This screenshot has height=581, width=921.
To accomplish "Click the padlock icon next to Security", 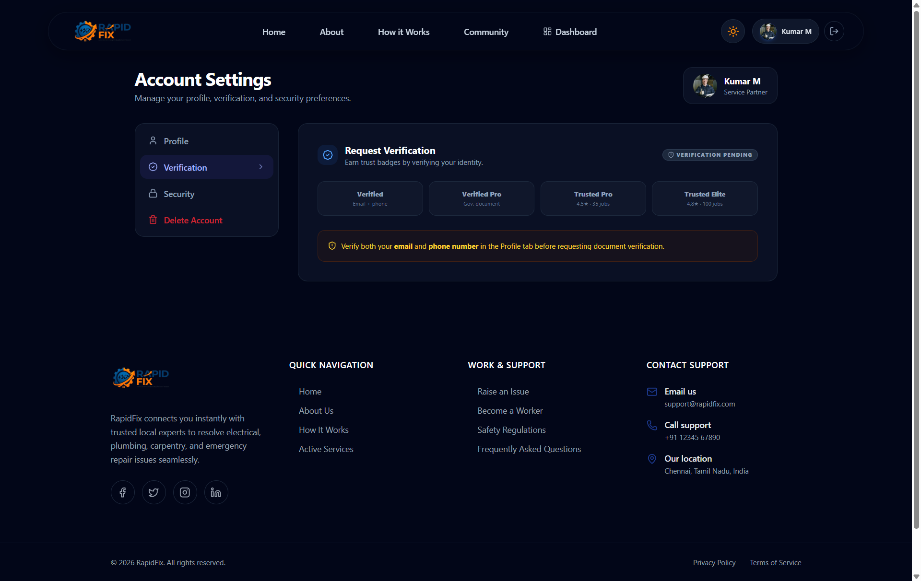I will pos(153,193).
